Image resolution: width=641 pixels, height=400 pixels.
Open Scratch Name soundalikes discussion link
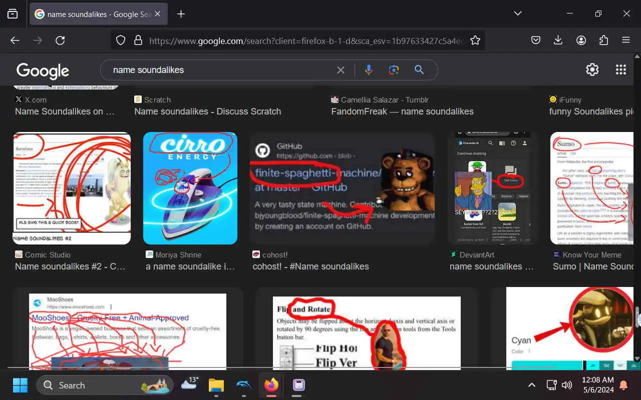(x=207, y=111)
